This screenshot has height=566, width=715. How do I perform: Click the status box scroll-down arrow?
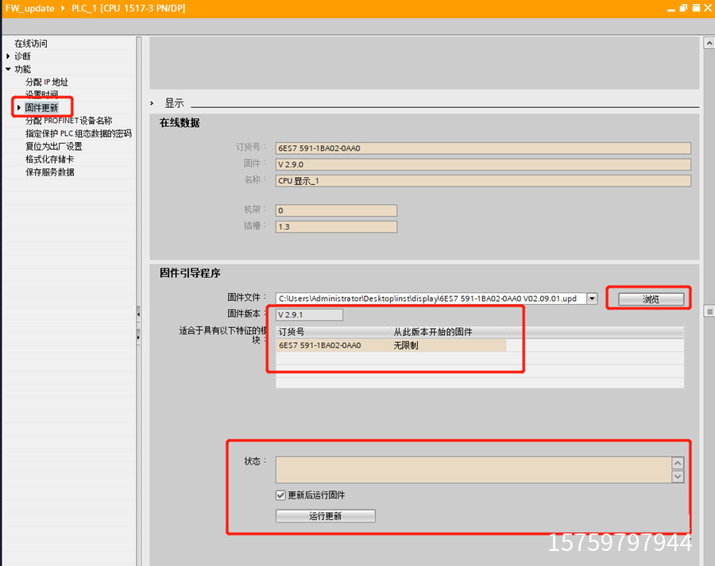click(x=677, y=476)
